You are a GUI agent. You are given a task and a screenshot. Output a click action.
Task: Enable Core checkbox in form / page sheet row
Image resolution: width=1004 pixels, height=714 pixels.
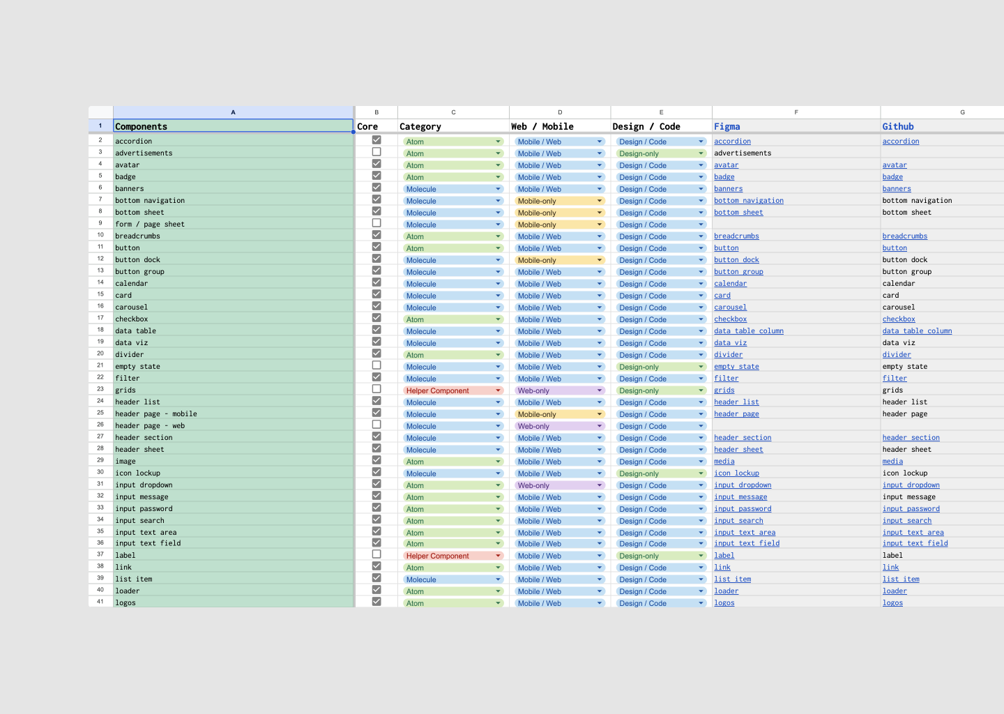[376, 223]
